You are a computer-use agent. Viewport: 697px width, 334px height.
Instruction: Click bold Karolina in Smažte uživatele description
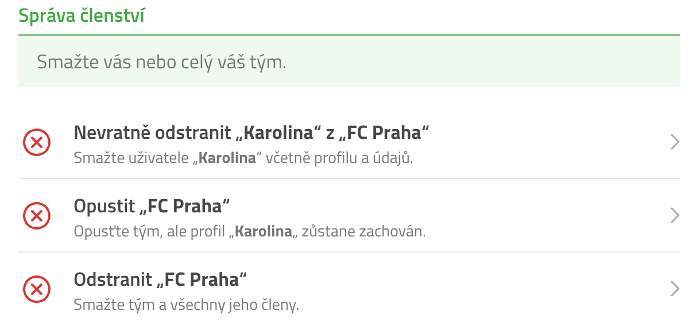tap(227, 158)
